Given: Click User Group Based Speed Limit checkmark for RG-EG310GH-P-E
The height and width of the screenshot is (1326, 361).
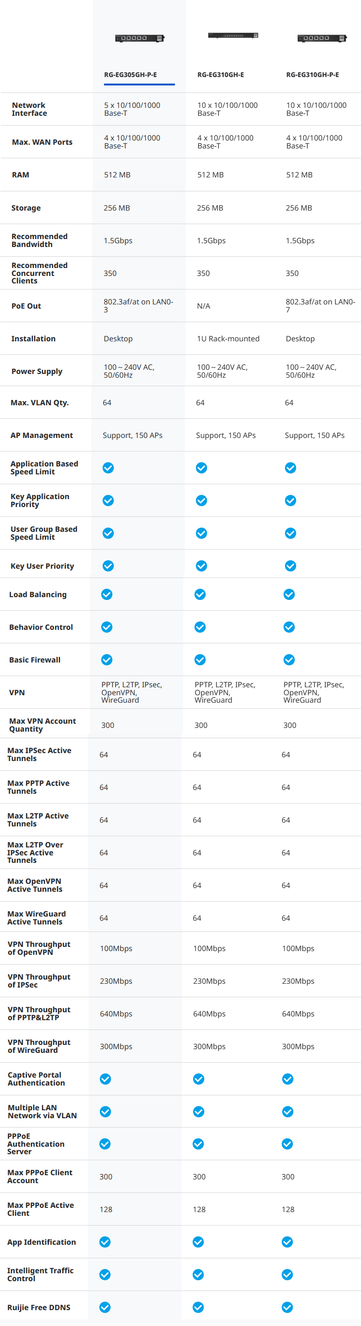Looking at the screenshot, I should point(291,533).
